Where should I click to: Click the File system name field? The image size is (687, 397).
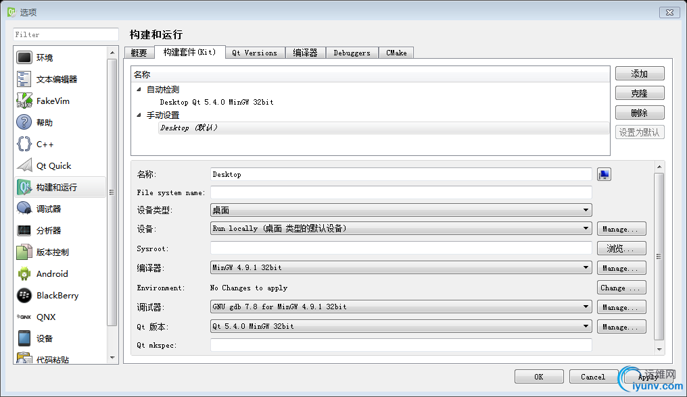tap(401, 192)
